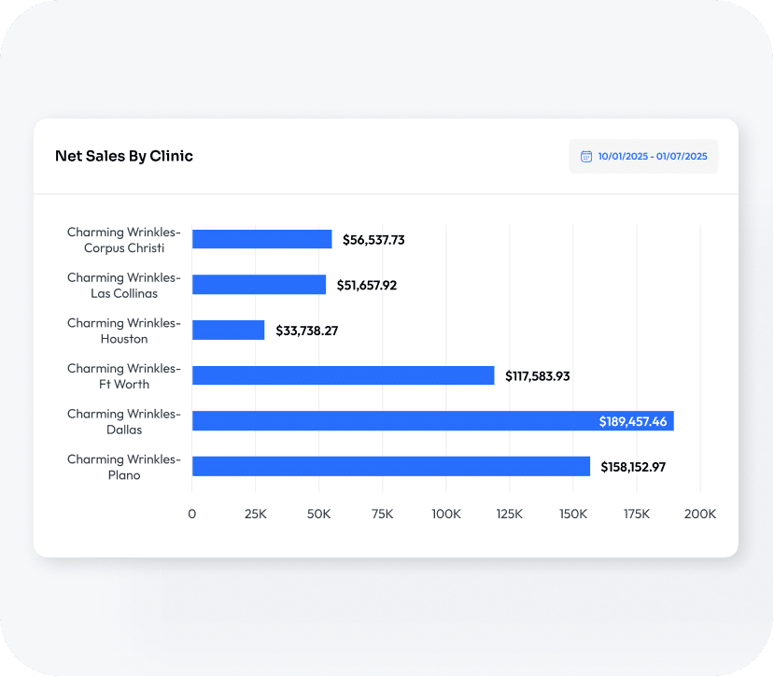Click the $189,457.46 value label
This screenshot has width=774, height=677.
[x=632, y=422]
